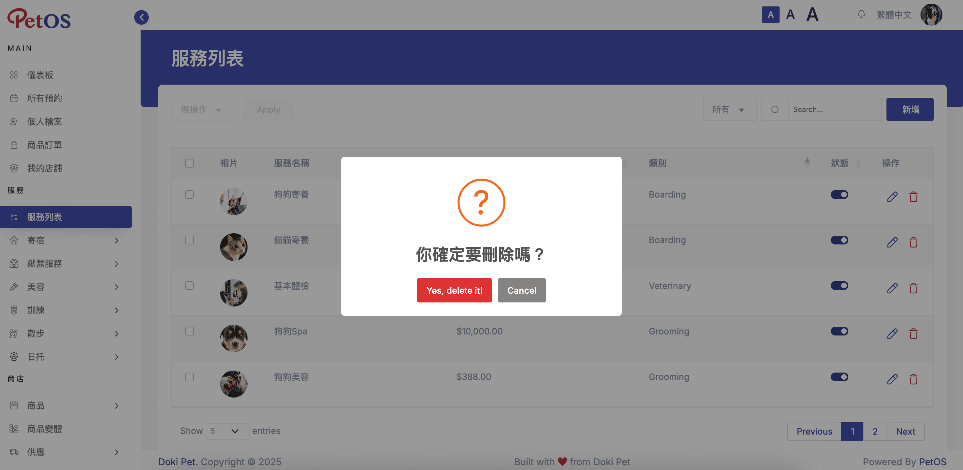Click edit pencil for 狗狗寄養 row
This screenshot has height=470, width=963.
[892, 197]
